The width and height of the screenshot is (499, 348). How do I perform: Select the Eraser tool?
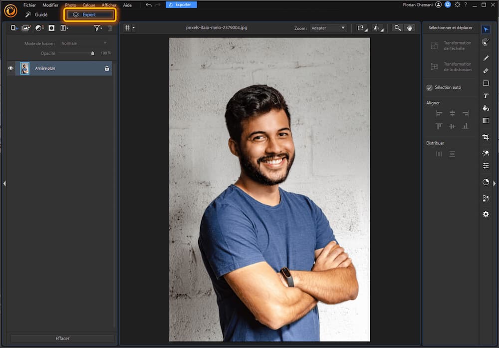[x=486, y=71]
